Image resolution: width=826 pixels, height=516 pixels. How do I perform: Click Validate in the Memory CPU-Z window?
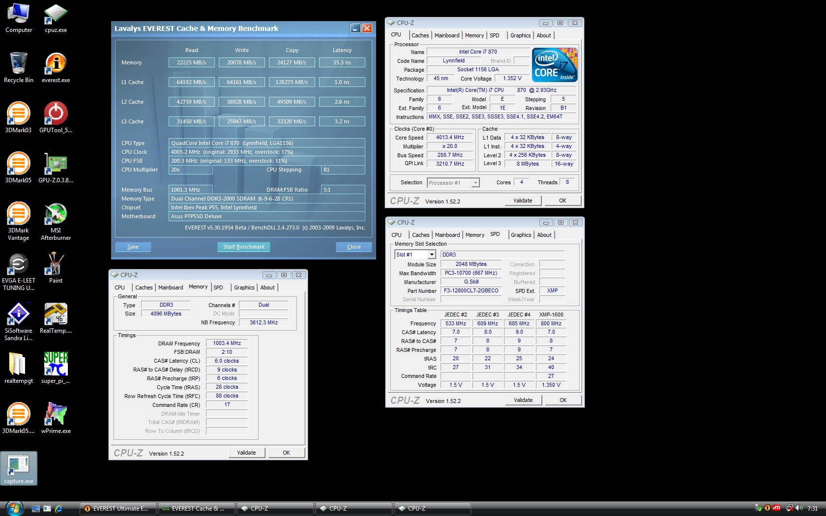click(x=246, y=453)
